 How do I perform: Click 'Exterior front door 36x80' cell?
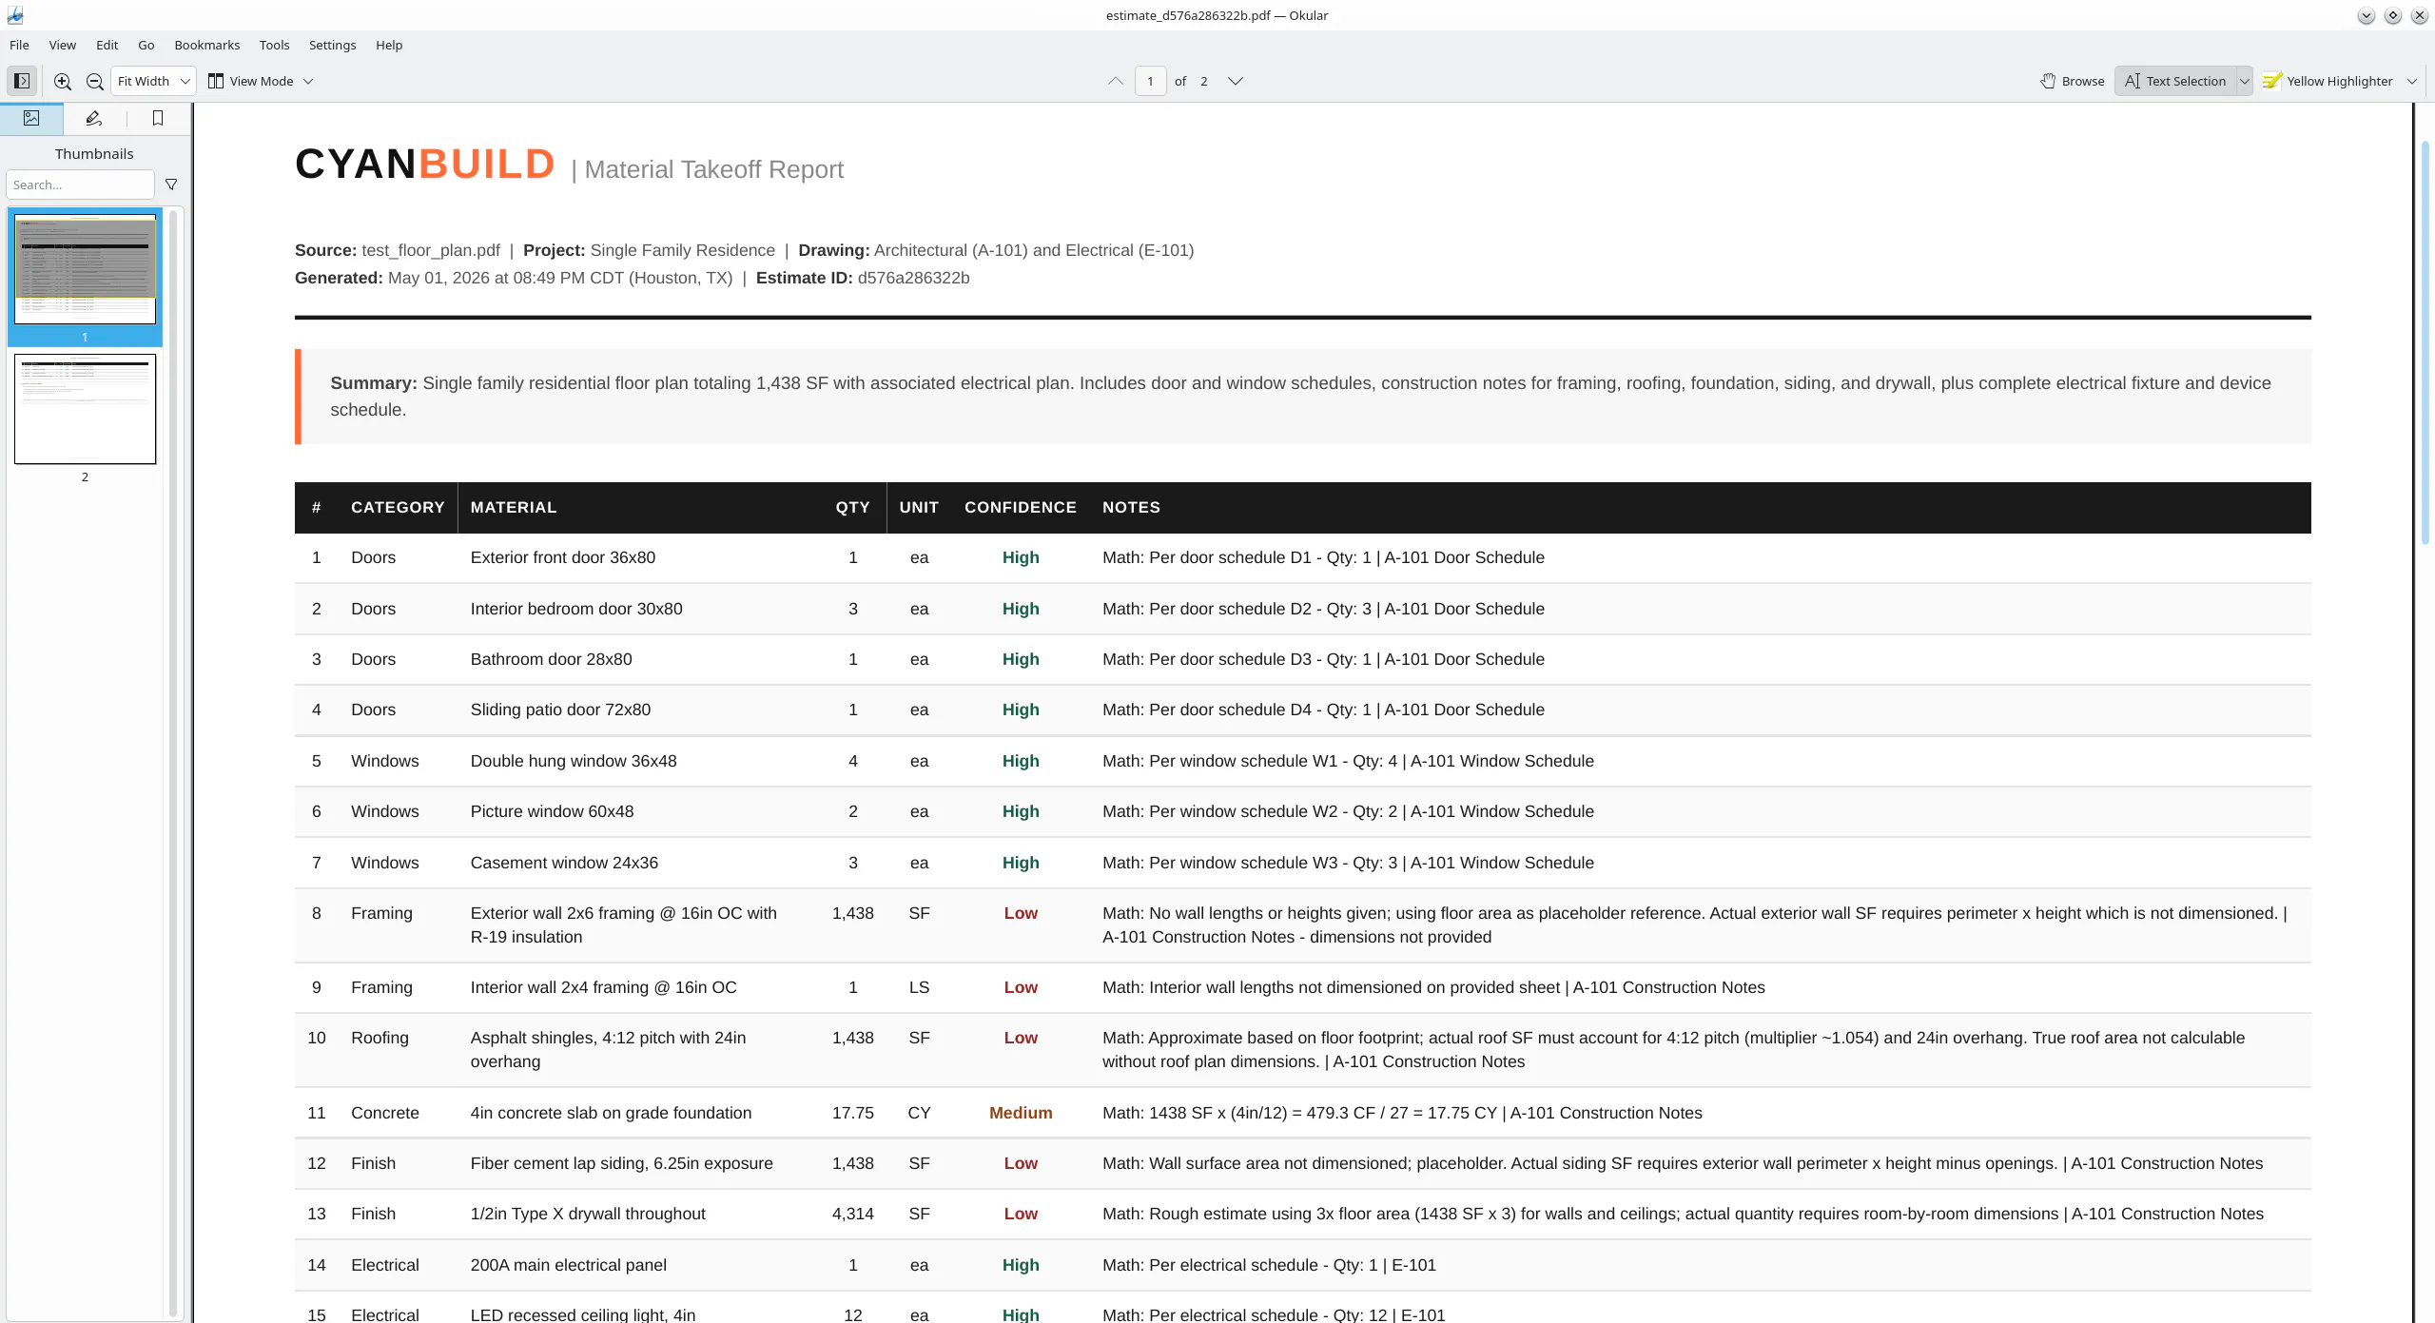point(562,557)
